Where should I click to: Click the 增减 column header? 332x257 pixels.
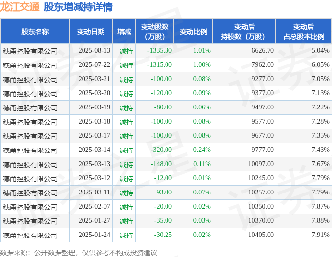(124, 32)
